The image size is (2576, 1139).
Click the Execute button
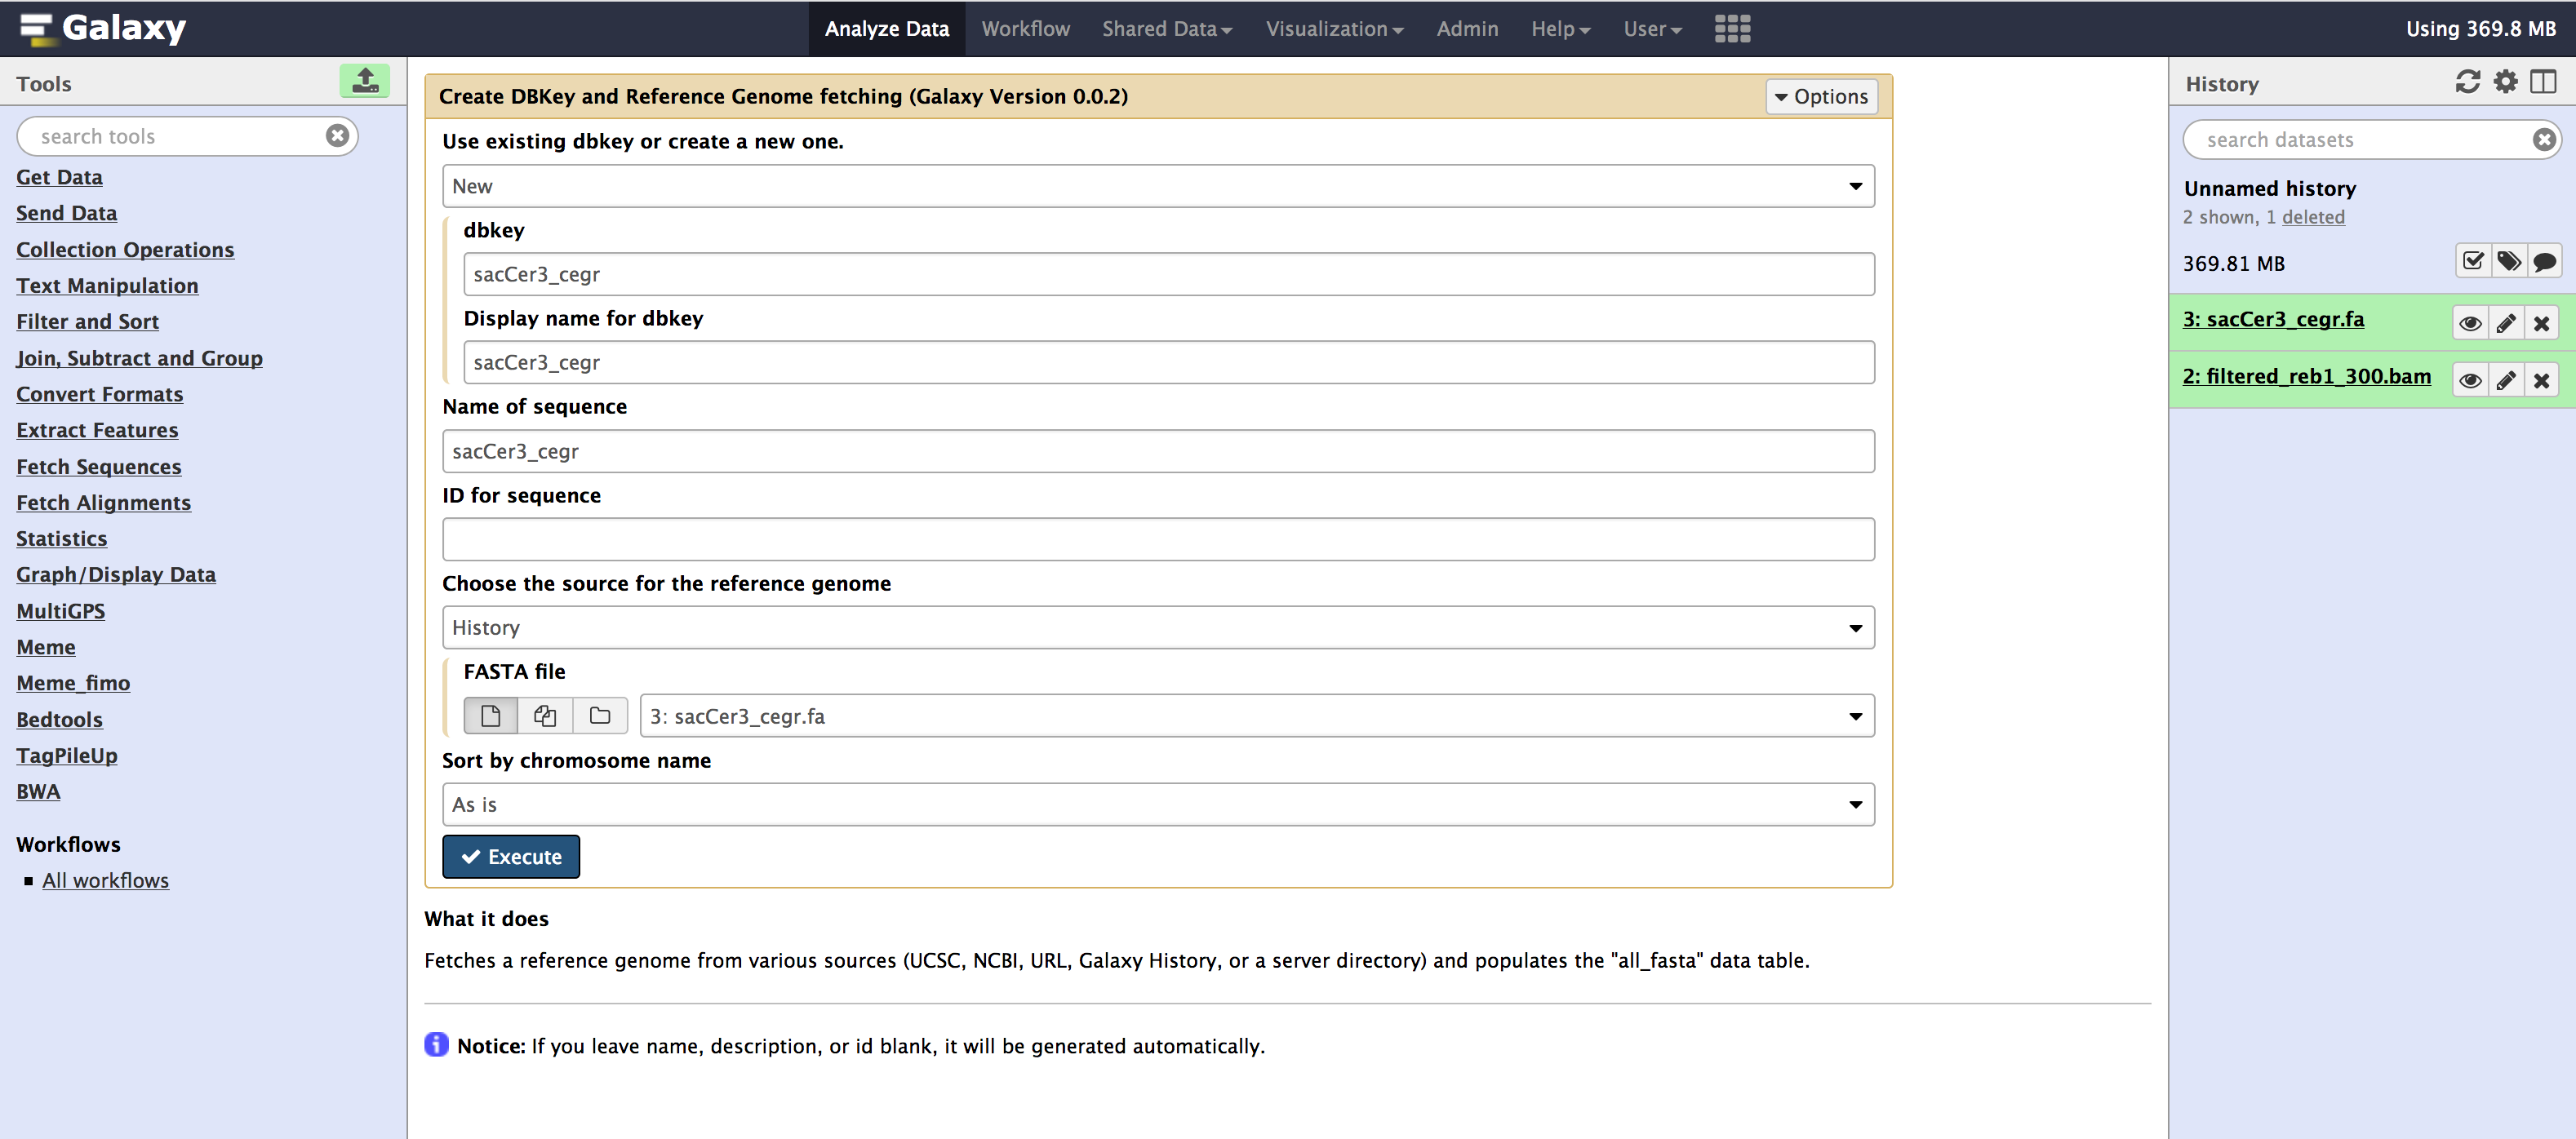pos(511,857)
